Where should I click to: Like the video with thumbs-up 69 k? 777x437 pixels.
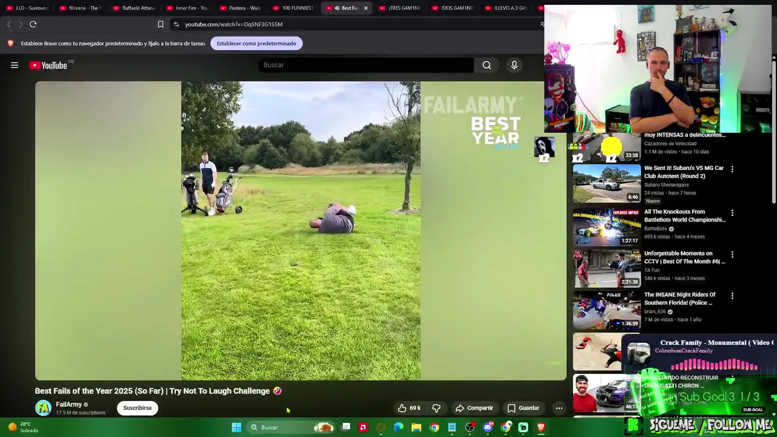tap(409, 408)
